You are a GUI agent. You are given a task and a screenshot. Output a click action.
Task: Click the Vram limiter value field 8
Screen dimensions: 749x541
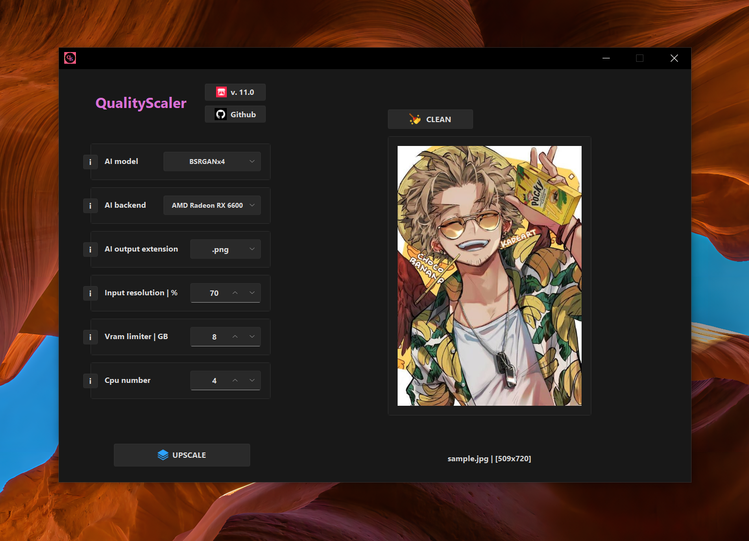[x=214, y=337]
